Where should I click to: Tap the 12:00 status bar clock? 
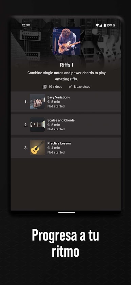coord(26,25)
